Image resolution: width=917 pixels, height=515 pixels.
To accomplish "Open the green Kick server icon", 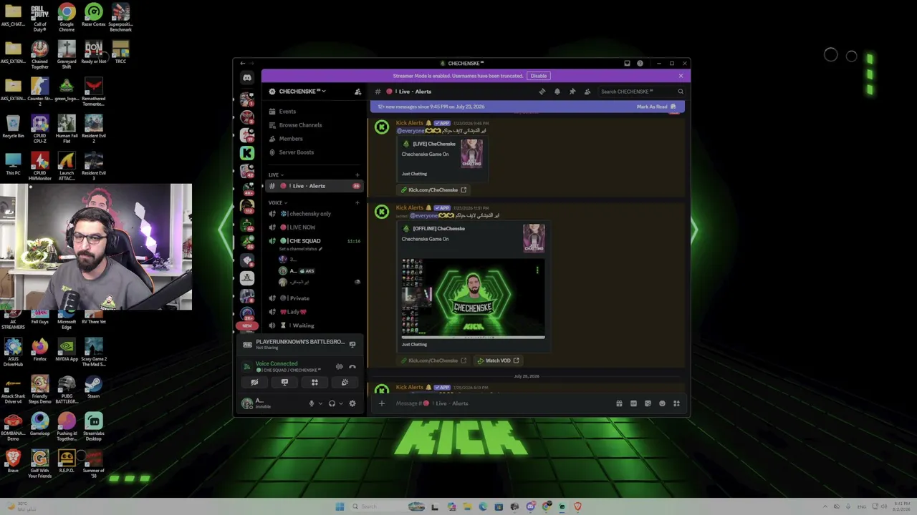I will [x=247, y=152].
